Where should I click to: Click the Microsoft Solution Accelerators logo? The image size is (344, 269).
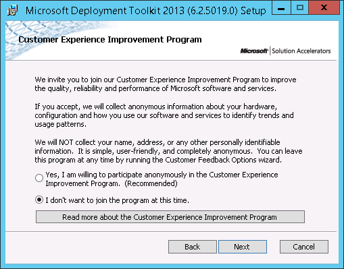[x=285, y=51]
